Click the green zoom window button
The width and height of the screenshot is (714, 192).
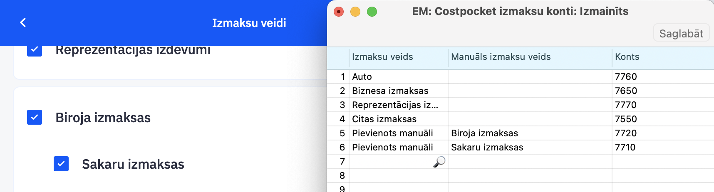[372, 12]
